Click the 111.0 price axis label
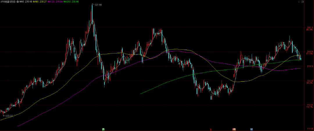 pos(310,129)
